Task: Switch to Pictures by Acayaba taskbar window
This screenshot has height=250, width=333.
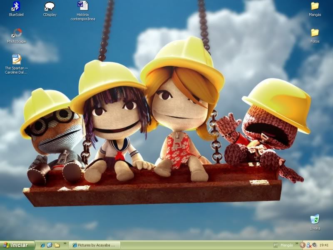Action: [x=95, y=245]
